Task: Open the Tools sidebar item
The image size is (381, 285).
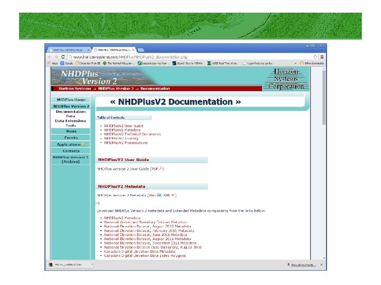Action: 71,126
